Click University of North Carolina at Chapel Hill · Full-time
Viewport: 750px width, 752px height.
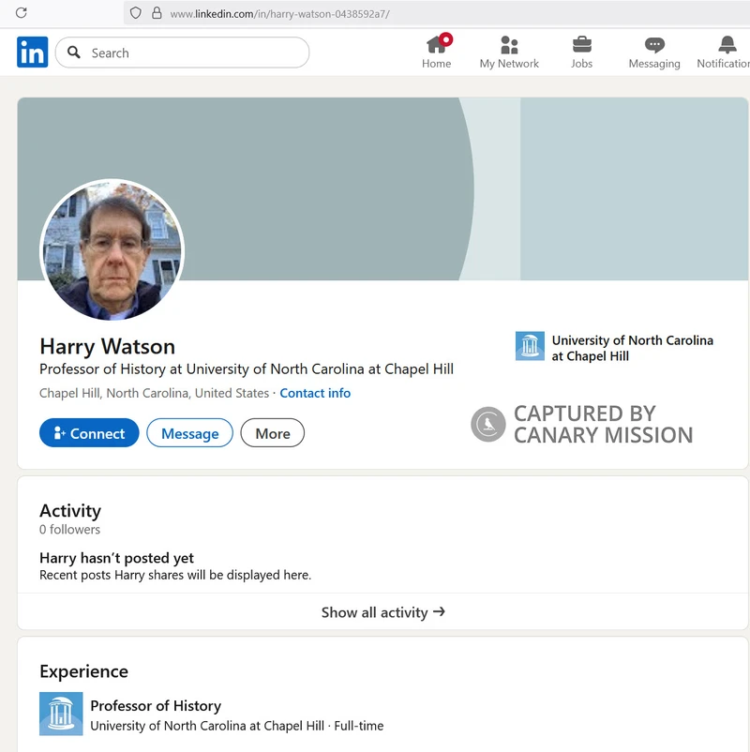(237, 726)
